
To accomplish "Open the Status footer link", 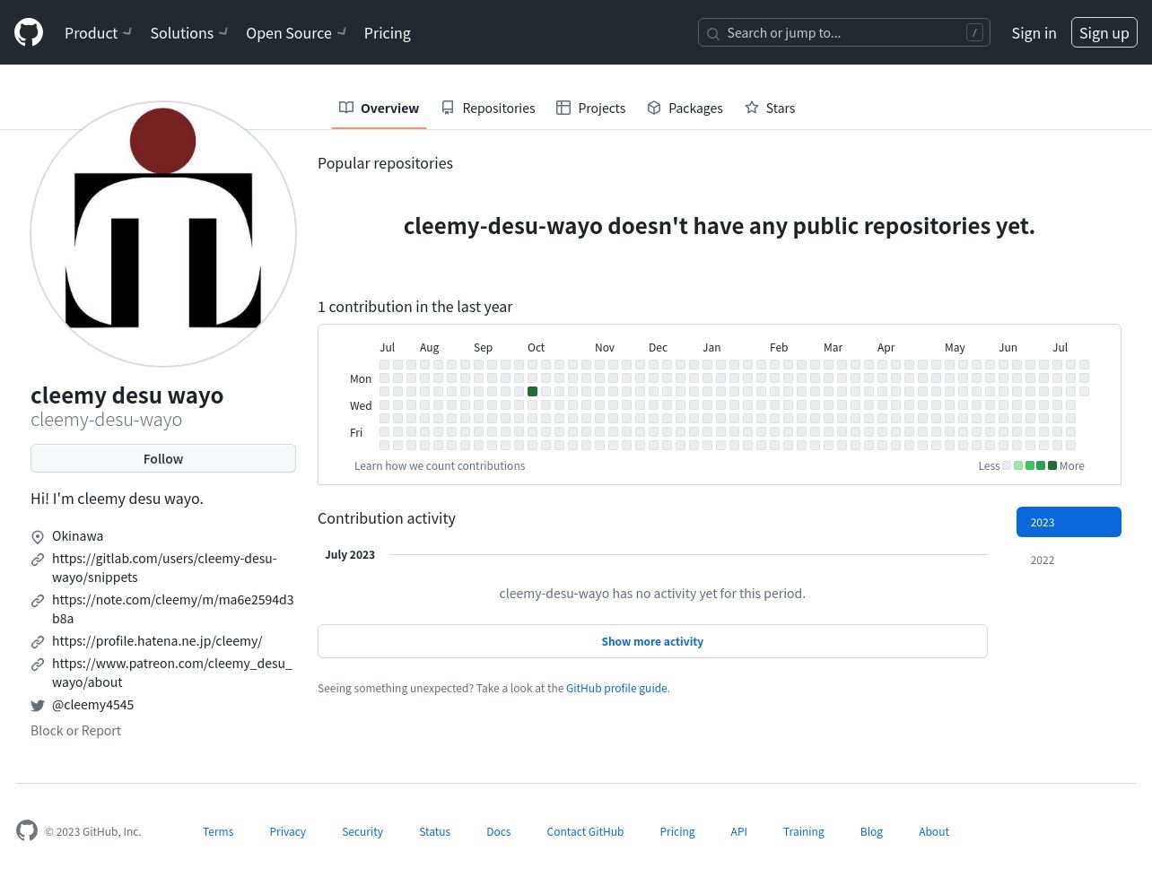I will 434,832.
